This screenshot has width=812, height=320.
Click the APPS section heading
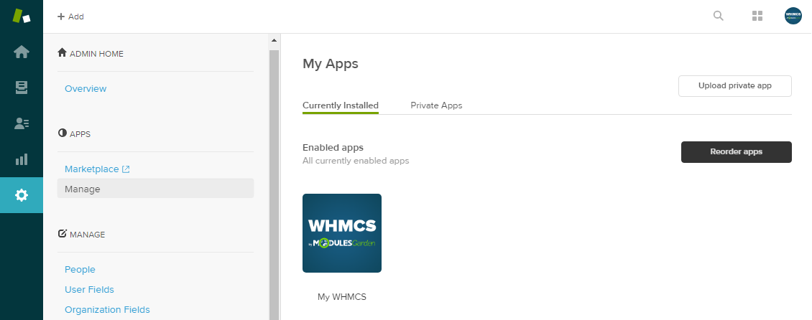pos(74,134)
